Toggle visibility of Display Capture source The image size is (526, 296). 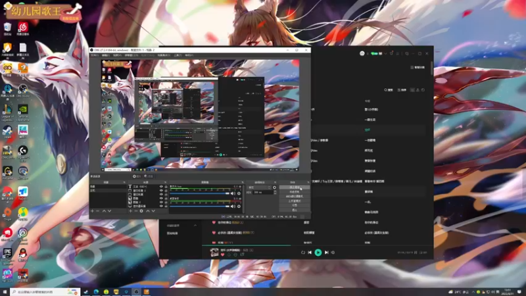[161, 206]
